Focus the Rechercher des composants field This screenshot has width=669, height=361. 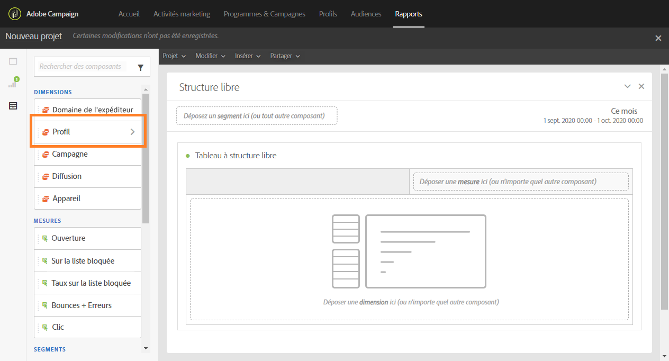point(85,67)
